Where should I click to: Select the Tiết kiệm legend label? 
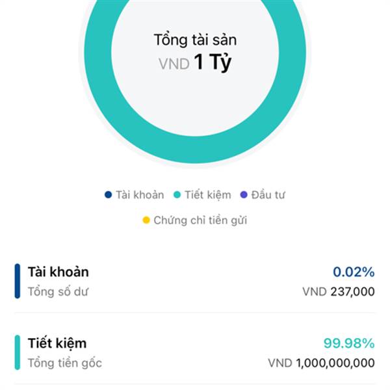[208, 195]
